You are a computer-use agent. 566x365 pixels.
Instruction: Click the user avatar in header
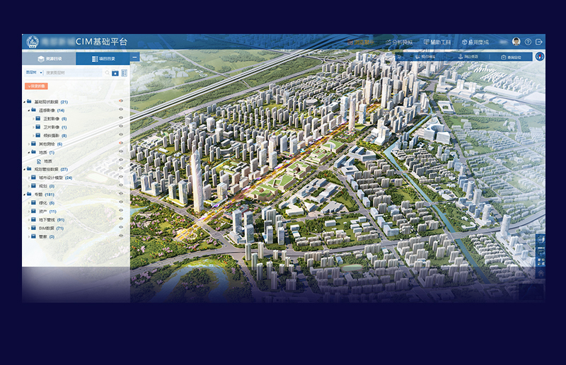516,42
